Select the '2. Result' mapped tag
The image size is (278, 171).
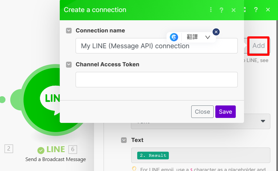153,156
